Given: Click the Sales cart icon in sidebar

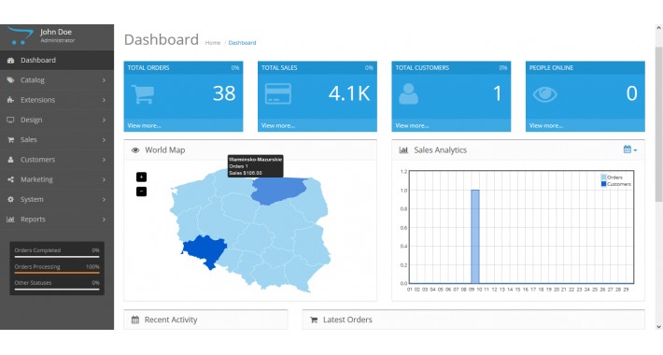Looking at the screenshot, I should tap(10, 139).
